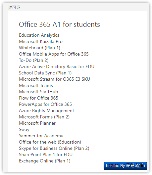Click Skype for Business Online (Plan 2)
This screenshot has width=152, height=175.
coord(54,149)
